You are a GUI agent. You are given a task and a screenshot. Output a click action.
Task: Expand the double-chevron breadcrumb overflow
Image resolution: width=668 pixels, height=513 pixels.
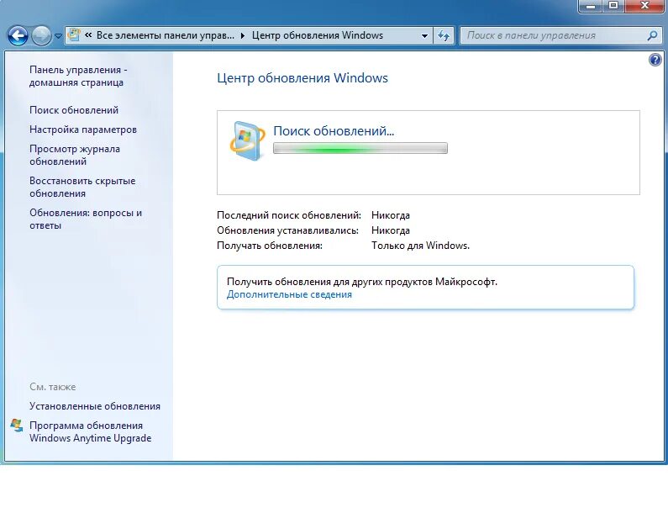coord(88,35)
